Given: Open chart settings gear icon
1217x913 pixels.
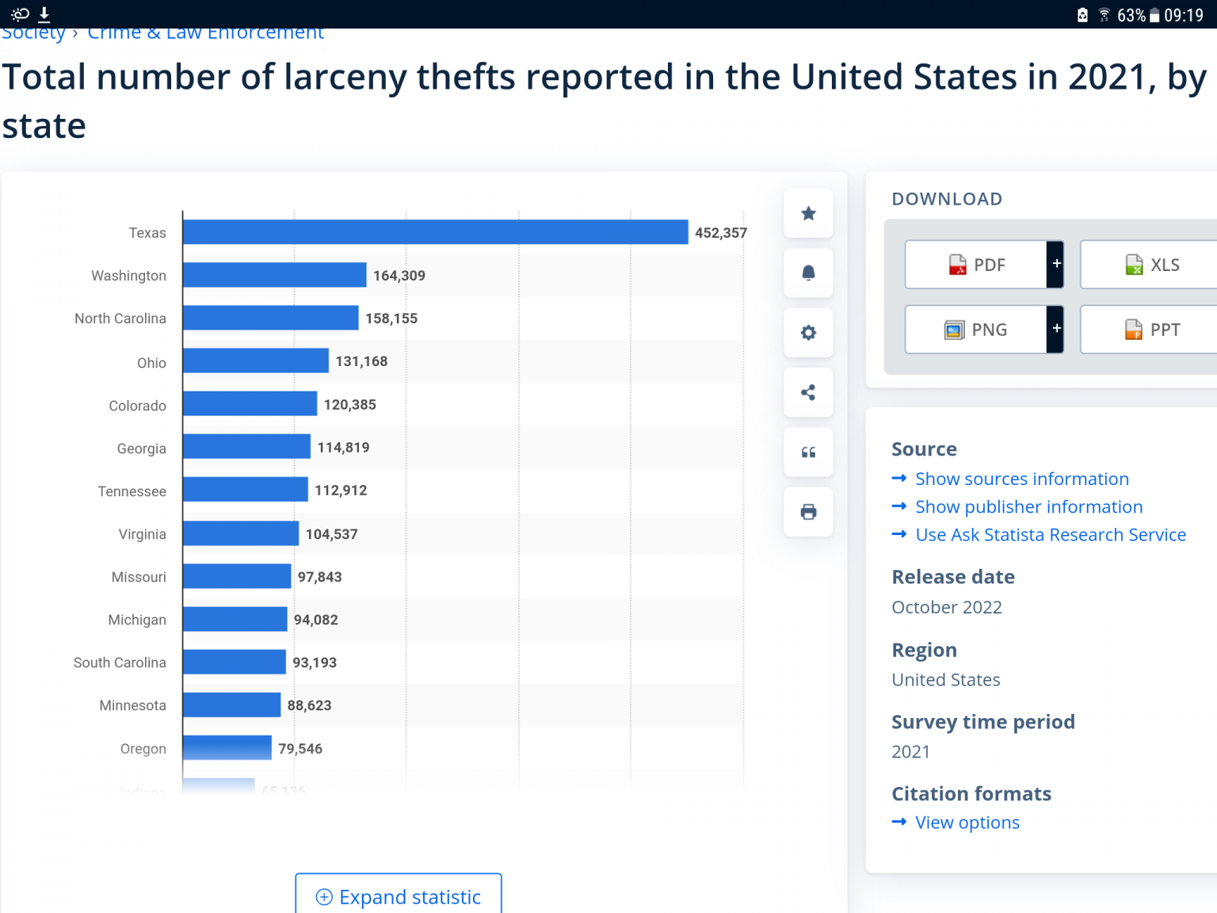Looking at the screenshot, I should [808, 333].
